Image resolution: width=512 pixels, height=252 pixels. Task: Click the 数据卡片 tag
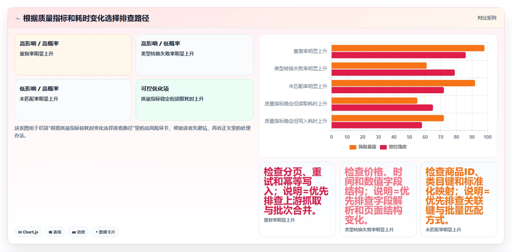pos(105,232)
